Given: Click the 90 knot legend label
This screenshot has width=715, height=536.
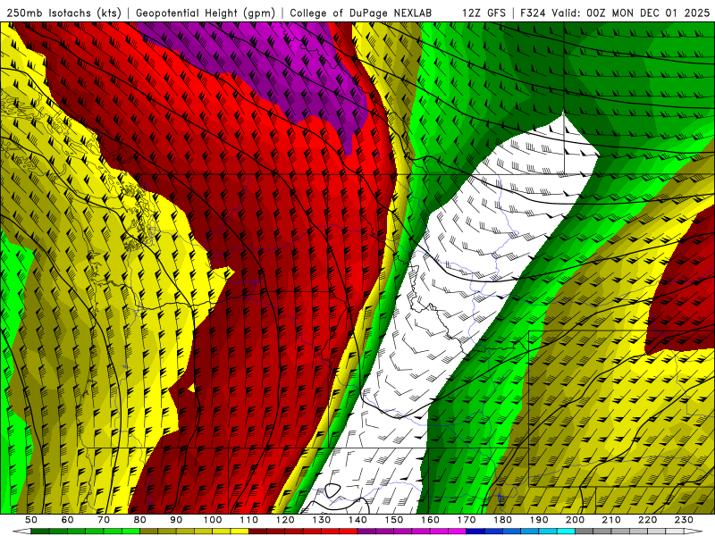Looking at the screenshot, I should click(x=176, y=520).
